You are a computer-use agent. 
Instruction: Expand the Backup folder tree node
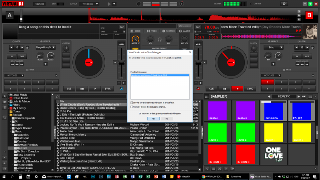tap(9, 115)
